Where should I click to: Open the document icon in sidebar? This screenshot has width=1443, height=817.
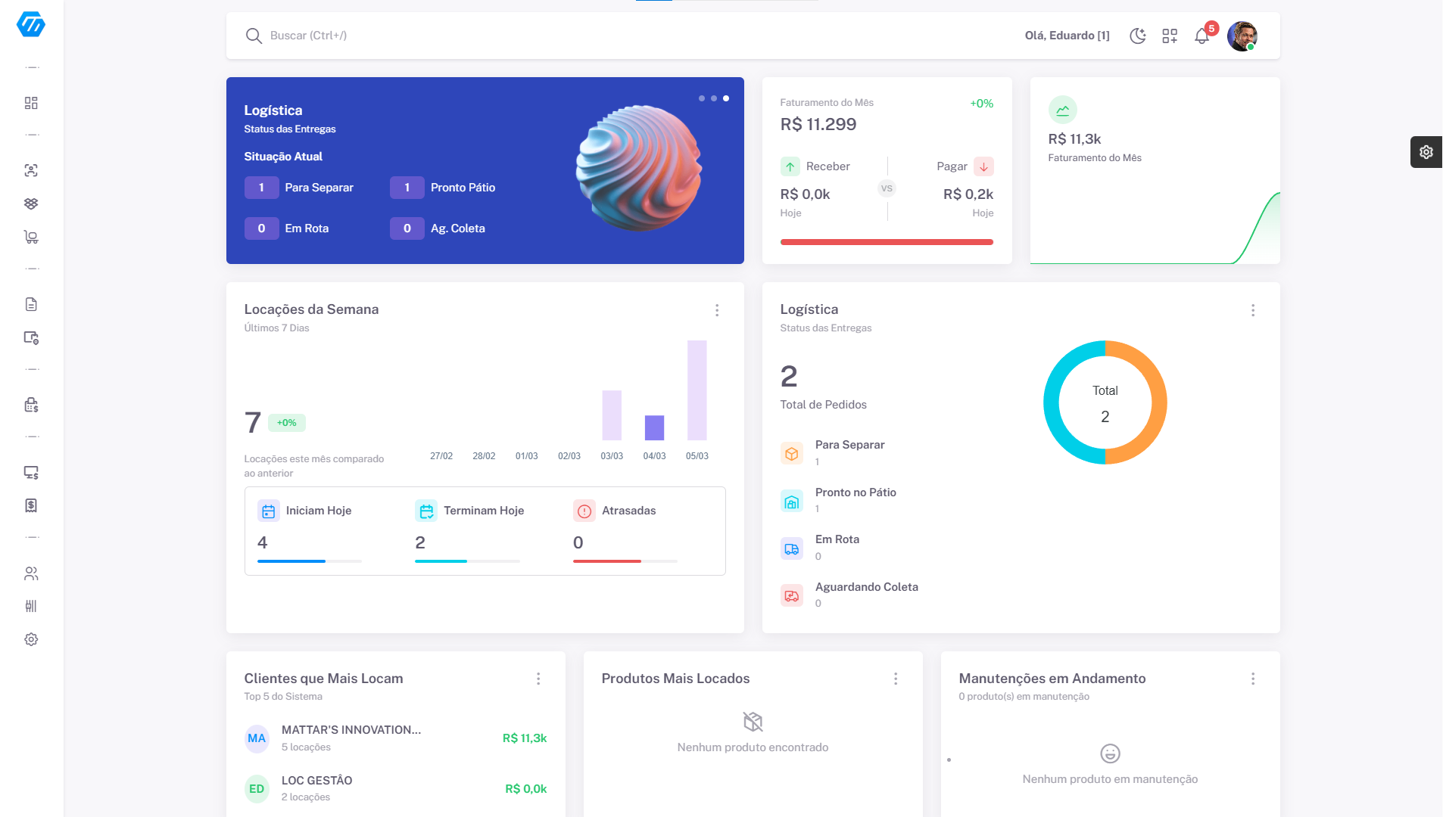point(31,304)
